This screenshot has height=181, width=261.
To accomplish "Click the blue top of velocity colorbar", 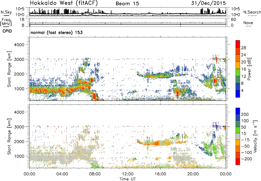I will pyautogui.click(x=238, y=111).
